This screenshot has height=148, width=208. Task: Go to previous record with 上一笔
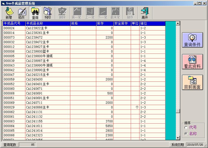click(x=90, y=13)
